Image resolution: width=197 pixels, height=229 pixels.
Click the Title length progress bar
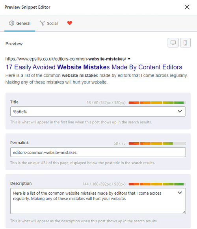coord(157,103)
